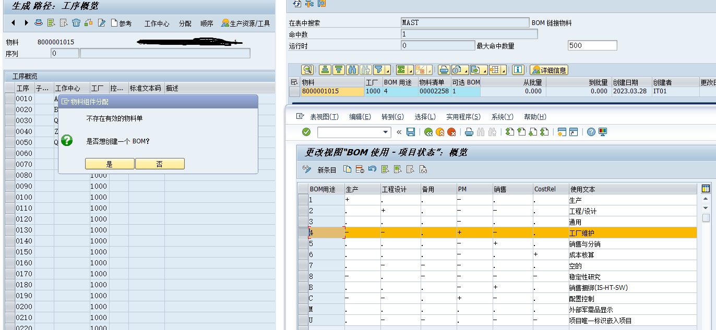Click the printer icon in BOM usage toolbar
Screen dimensions: 716x330
(469, 132)
